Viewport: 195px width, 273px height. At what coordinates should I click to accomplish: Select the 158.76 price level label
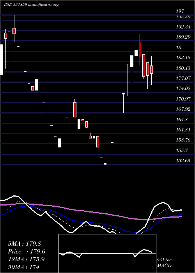tap(183, 140)
